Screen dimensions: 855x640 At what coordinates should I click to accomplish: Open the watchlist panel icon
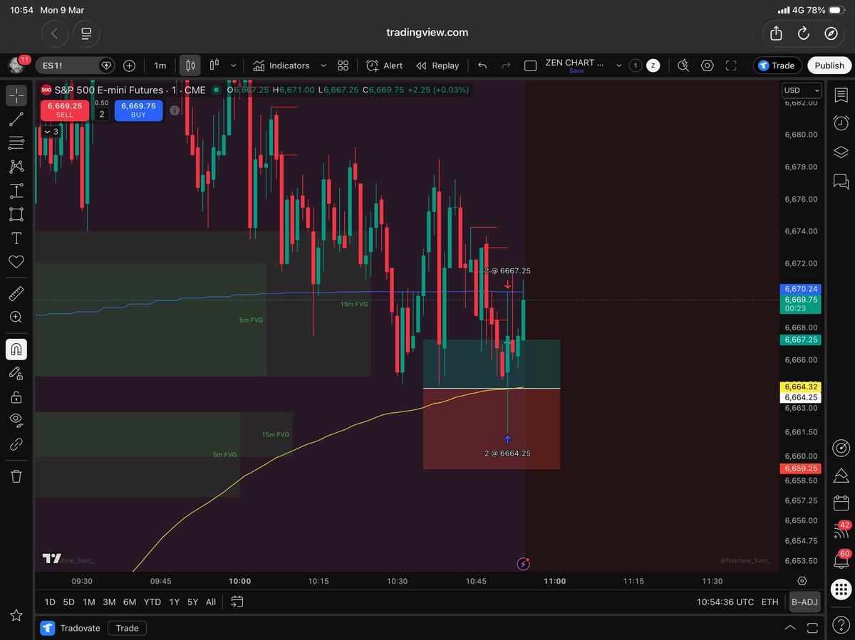pyautogui.click(x=841, y=95)
